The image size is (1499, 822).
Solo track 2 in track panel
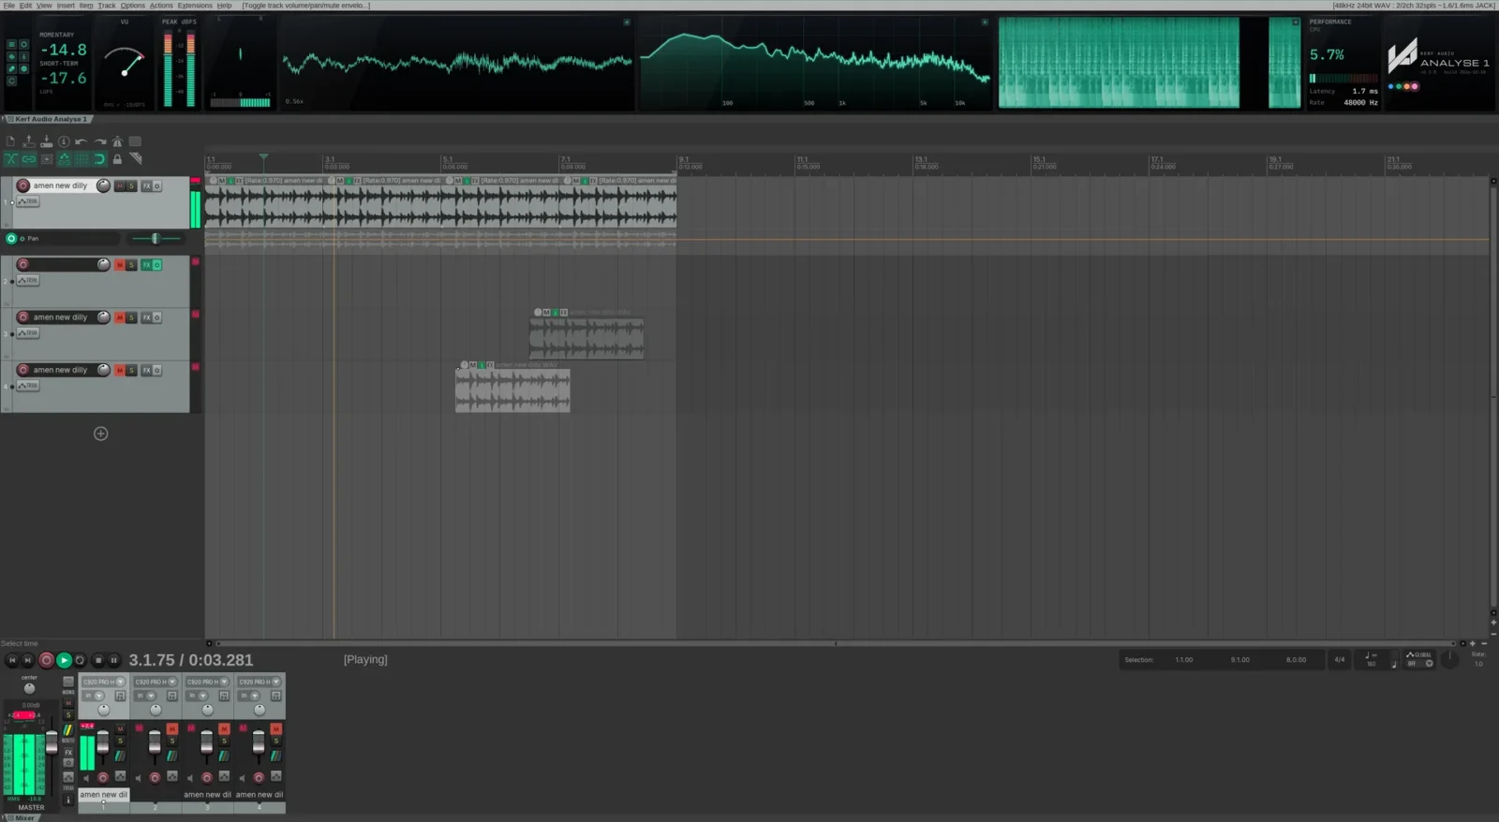click(x=132, y=265)
